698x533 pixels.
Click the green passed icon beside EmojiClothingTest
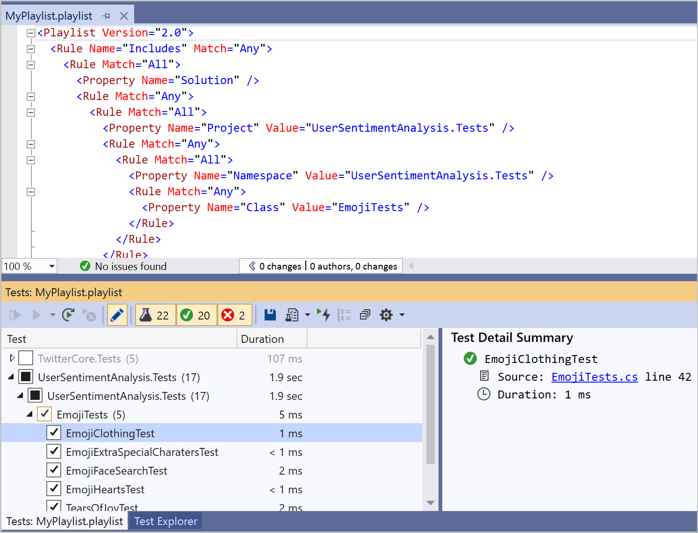point(470,359)
